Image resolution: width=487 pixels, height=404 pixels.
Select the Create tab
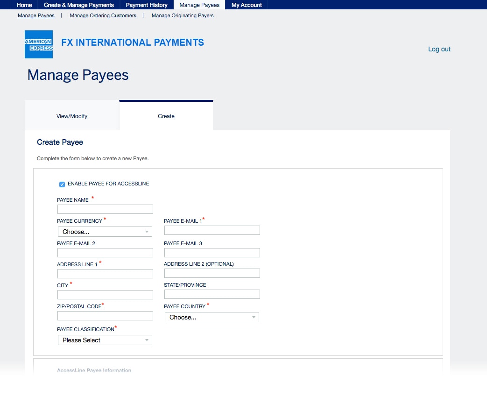(166, 116)
